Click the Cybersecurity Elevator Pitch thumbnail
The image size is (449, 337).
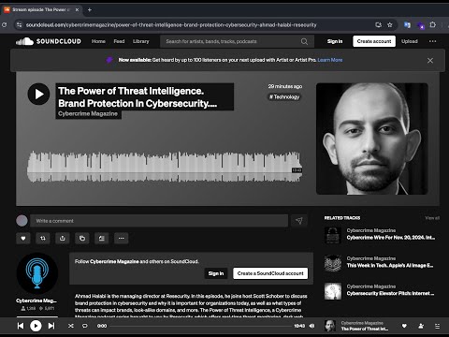(x=333, y=291)
